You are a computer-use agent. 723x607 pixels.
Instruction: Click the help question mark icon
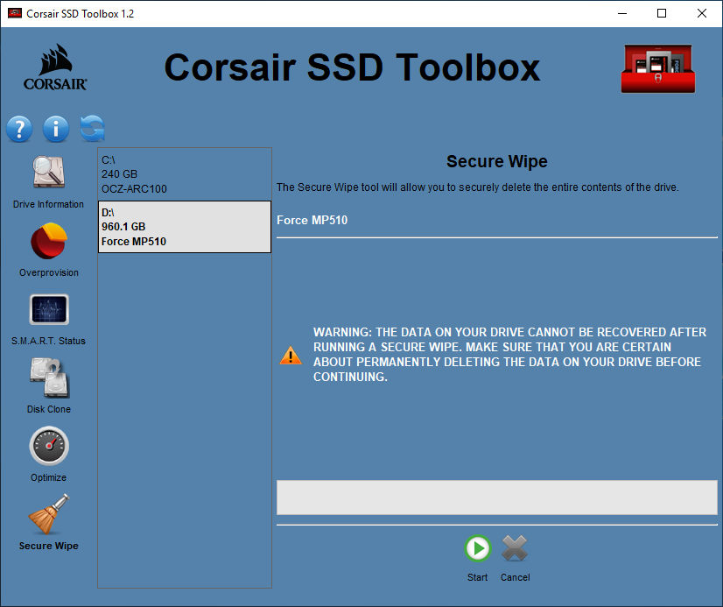(19, 129)
